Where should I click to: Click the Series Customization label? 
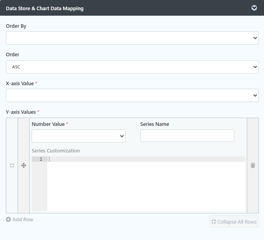tap(56, 150)
